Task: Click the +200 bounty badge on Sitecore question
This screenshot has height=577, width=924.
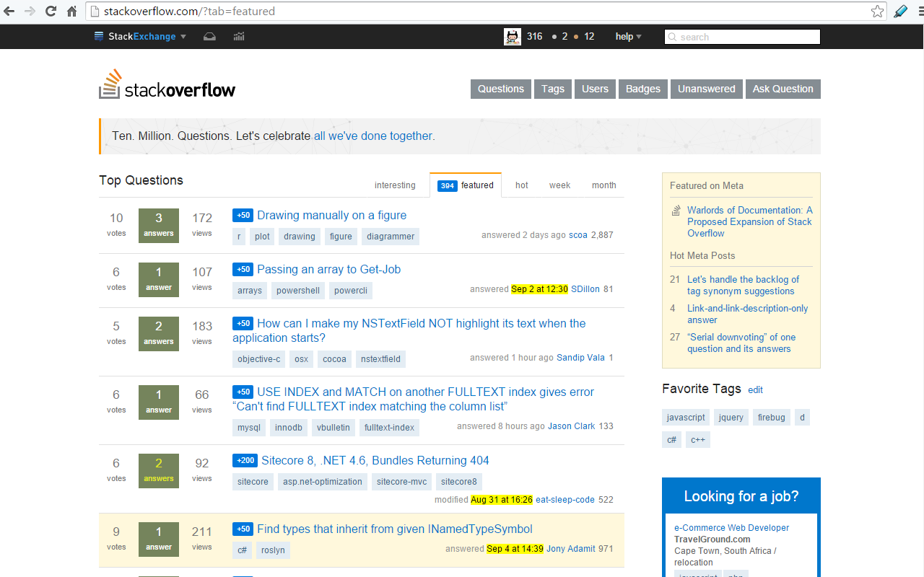Action: point(245,460)
